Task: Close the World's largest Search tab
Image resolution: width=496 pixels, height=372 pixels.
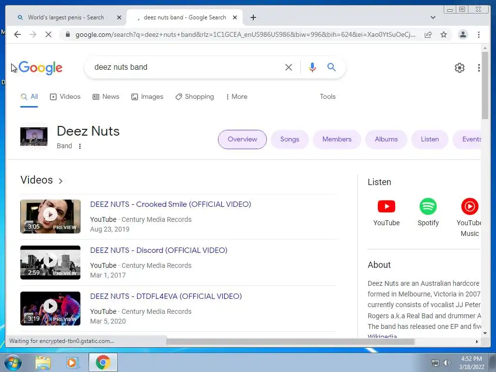Action: click(119, 17)
